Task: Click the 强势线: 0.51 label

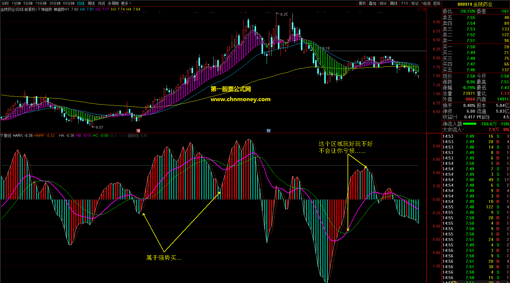Action: 137,136
